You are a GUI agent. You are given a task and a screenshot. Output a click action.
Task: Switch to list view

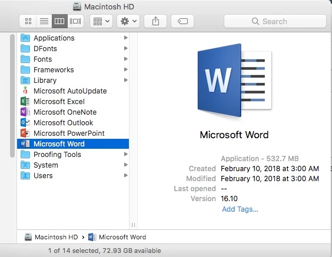(x=44, y=21)
